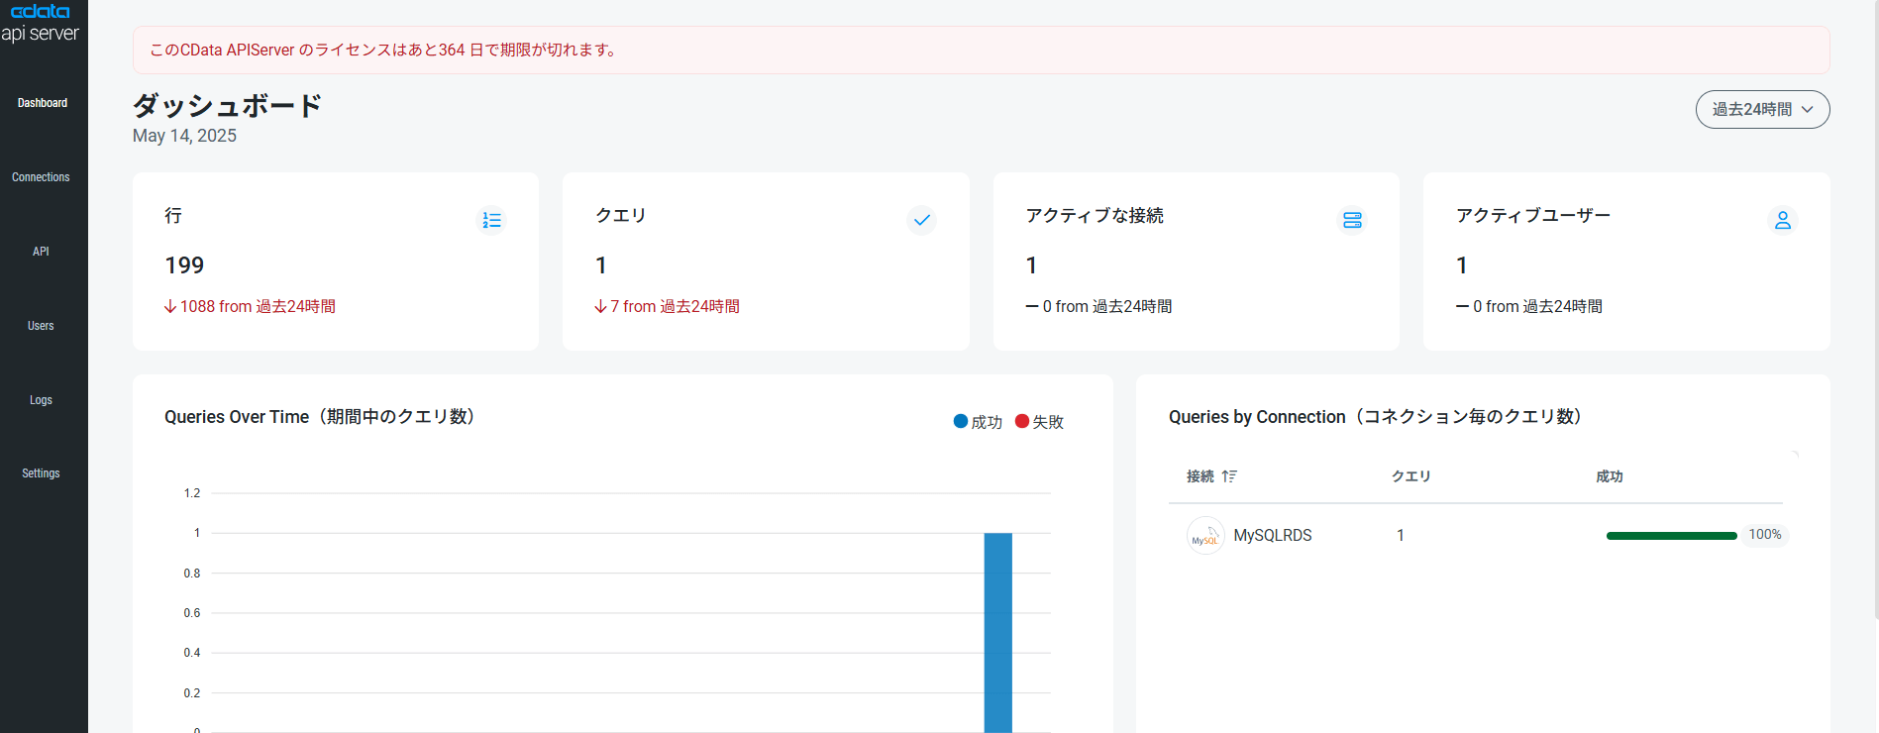
Task: Click the user icon in アクティブユーザー card
Action: tap(1783, 220)
